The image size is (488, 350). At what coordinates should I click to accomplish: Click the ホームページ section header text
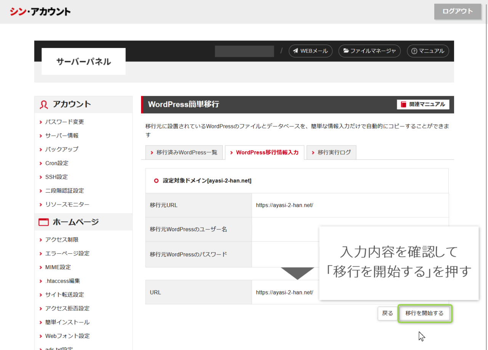click(x=75, y=222)
